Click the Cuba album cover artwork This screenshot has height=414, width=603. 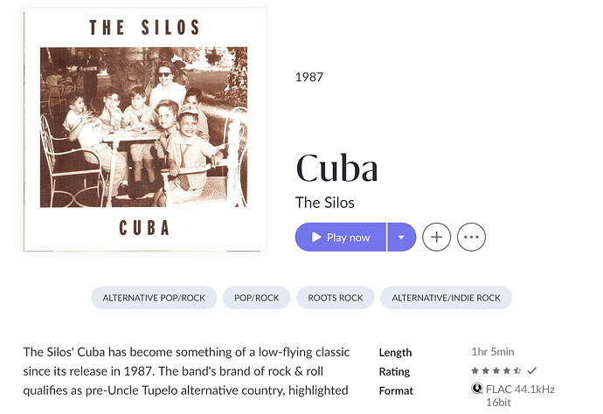[x=144, y=130]
